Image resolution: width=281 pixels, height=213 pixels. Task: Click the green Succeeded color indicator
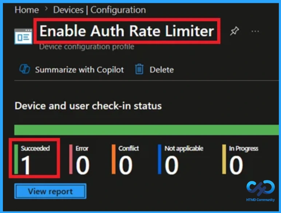coord(16,159)
